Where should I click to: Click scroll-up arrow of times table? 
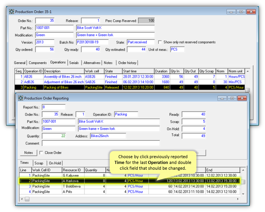pyautogui.click(x=243, y=170)
